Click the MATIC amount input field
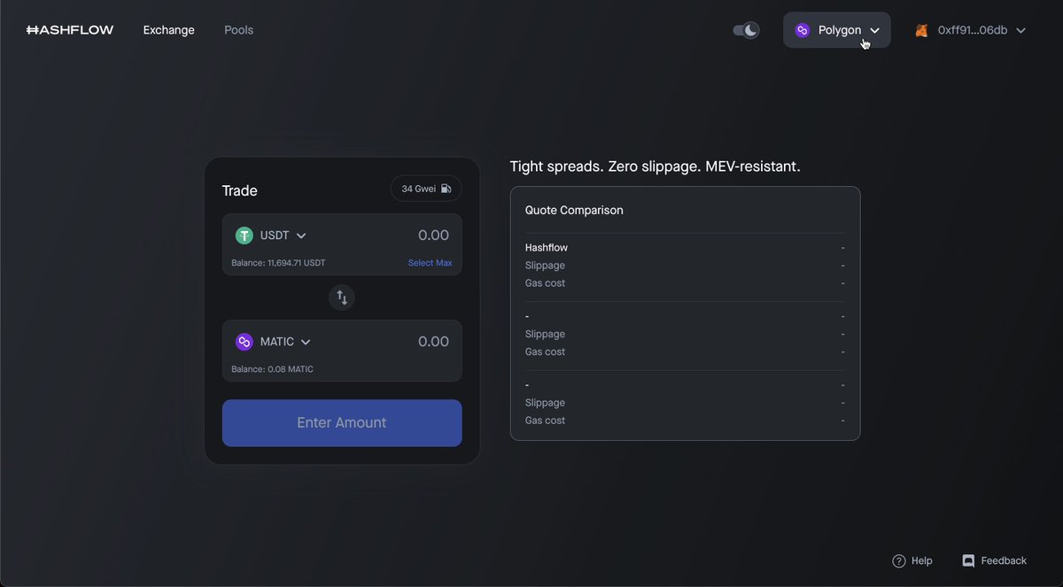 (x=433, y=342)
